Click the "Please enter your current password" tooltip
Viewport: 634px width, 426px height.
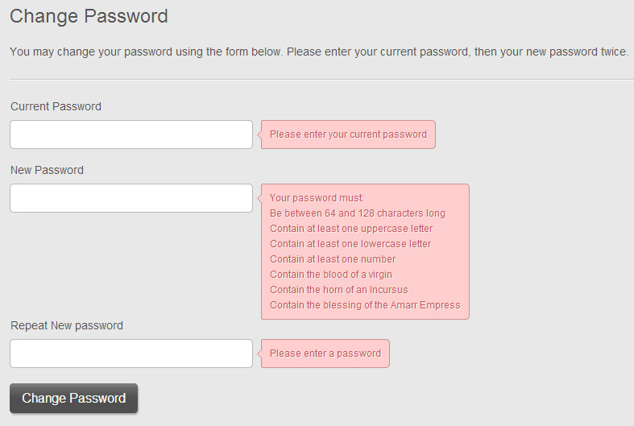348,134
